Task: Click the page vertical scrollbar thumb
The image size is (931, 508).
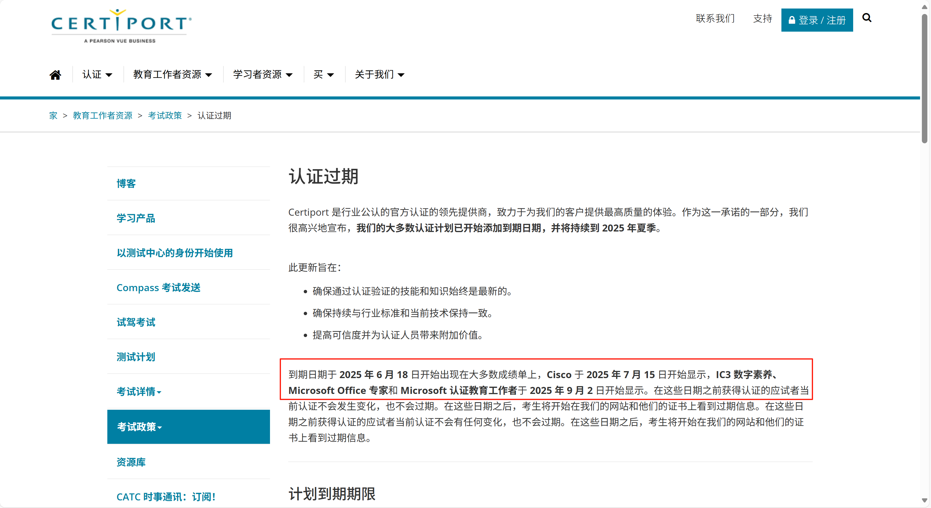Action: pos(925,79)
